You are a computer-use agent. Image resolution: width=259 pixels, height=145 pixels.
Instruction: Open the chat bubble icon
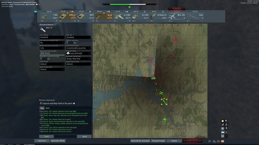pos(218,141)
